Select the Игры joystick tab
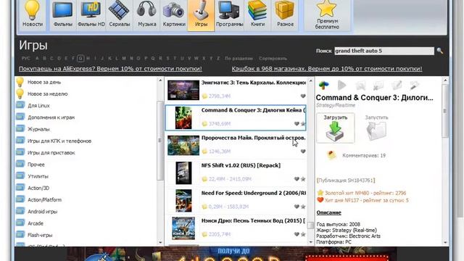The width and height of the screenshot is (464, 261). click(201, 14)
